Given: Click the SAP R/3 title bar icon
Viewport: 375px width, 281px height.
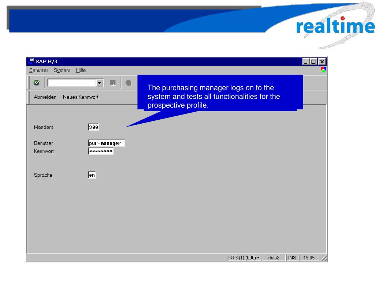Looking at the screenshot, I should [31, 61].
